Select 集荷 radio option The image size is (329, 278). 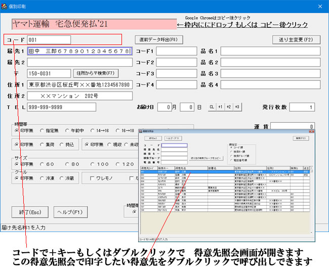(42, 145)
